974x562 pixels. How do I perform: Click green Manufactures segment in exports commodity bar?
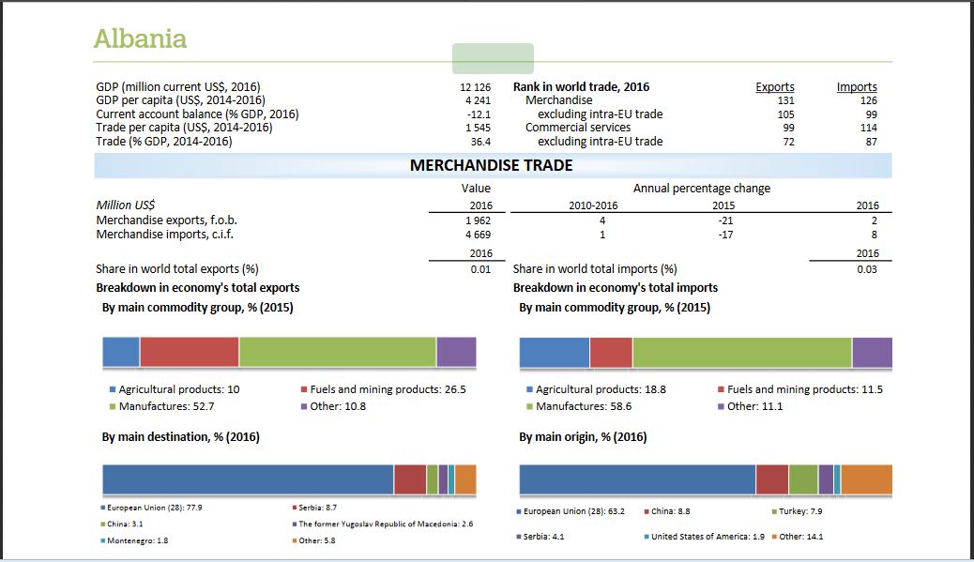coord(337,352)
